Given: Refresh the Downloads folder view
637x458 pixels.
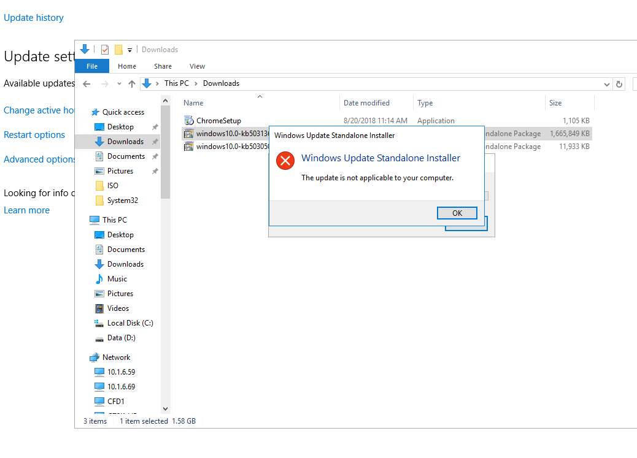Looking at the screenshot, I should 619,85.
